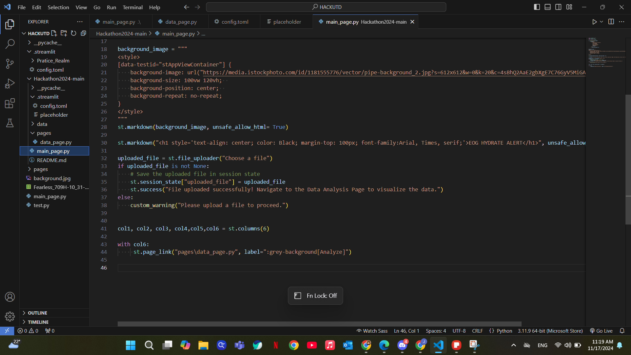Refresh the Explorer file tree
Screen dimensions: 631x355
(x=74, y=33)
